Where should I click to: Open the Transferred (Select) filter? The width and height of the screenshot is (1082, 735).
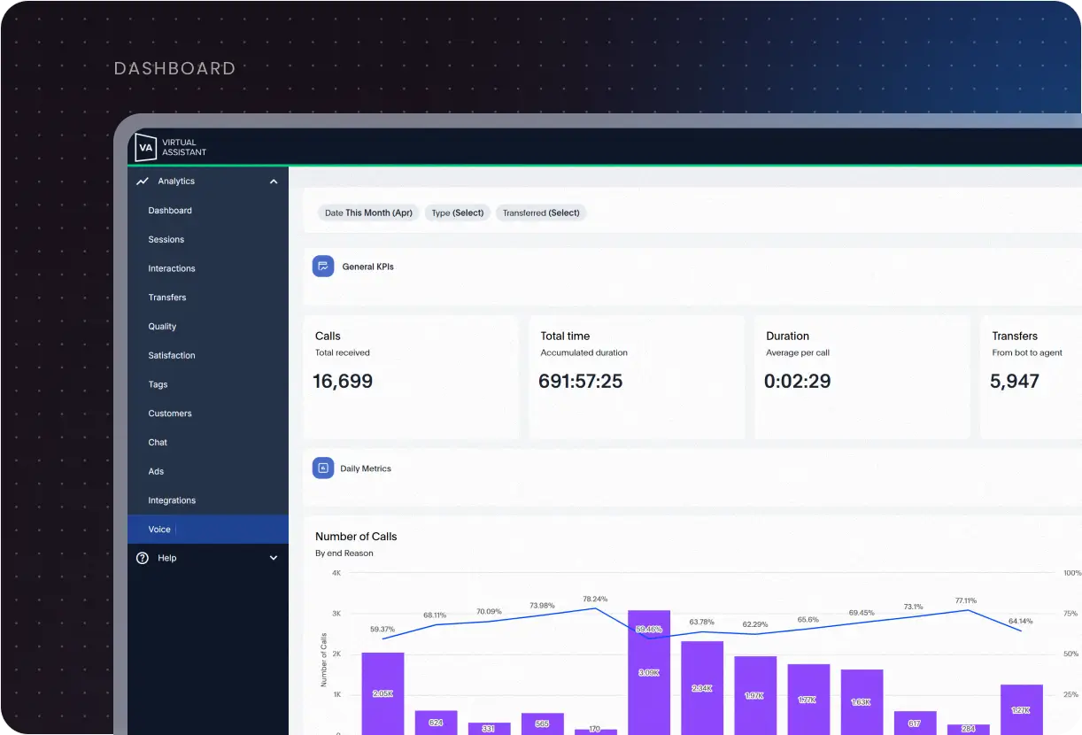(x=541, y=213)
